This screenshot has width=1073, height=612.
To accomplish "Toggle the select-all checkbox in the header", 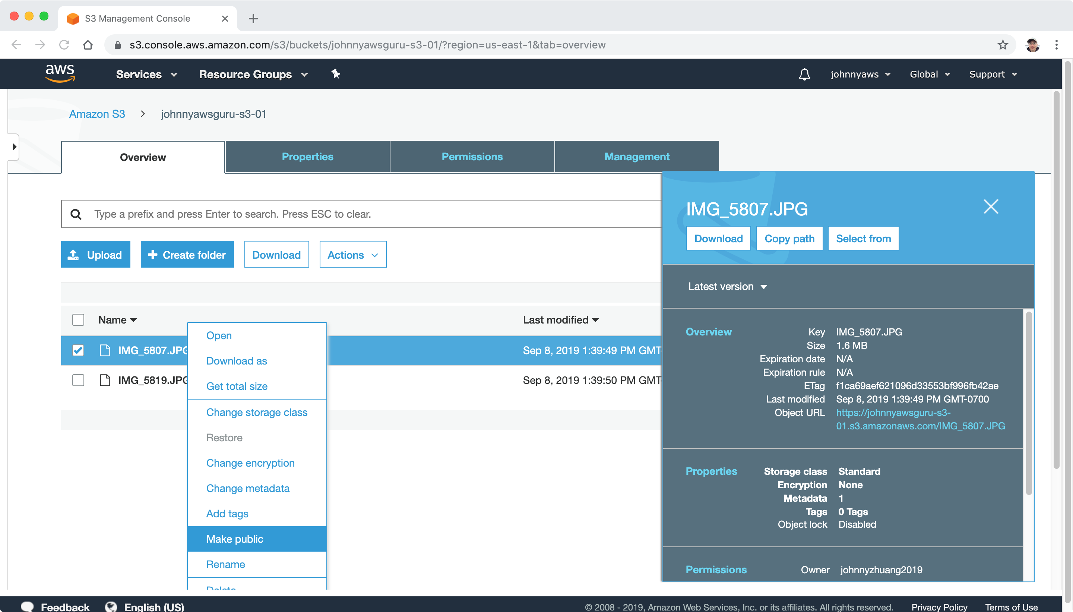I will click(x=78, y=320).
